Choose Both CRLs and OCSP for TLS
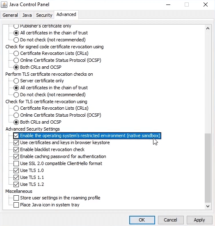The image size is (215, 226). point(16,122)
